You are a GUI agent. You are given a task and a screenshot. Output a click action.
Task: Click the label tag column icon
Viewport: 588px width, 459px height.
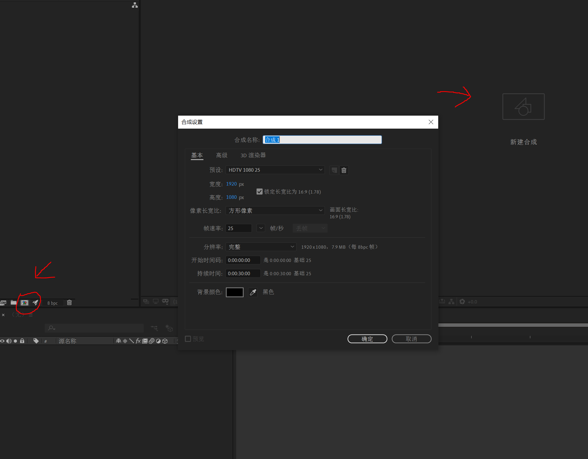(x=36, y=341)
